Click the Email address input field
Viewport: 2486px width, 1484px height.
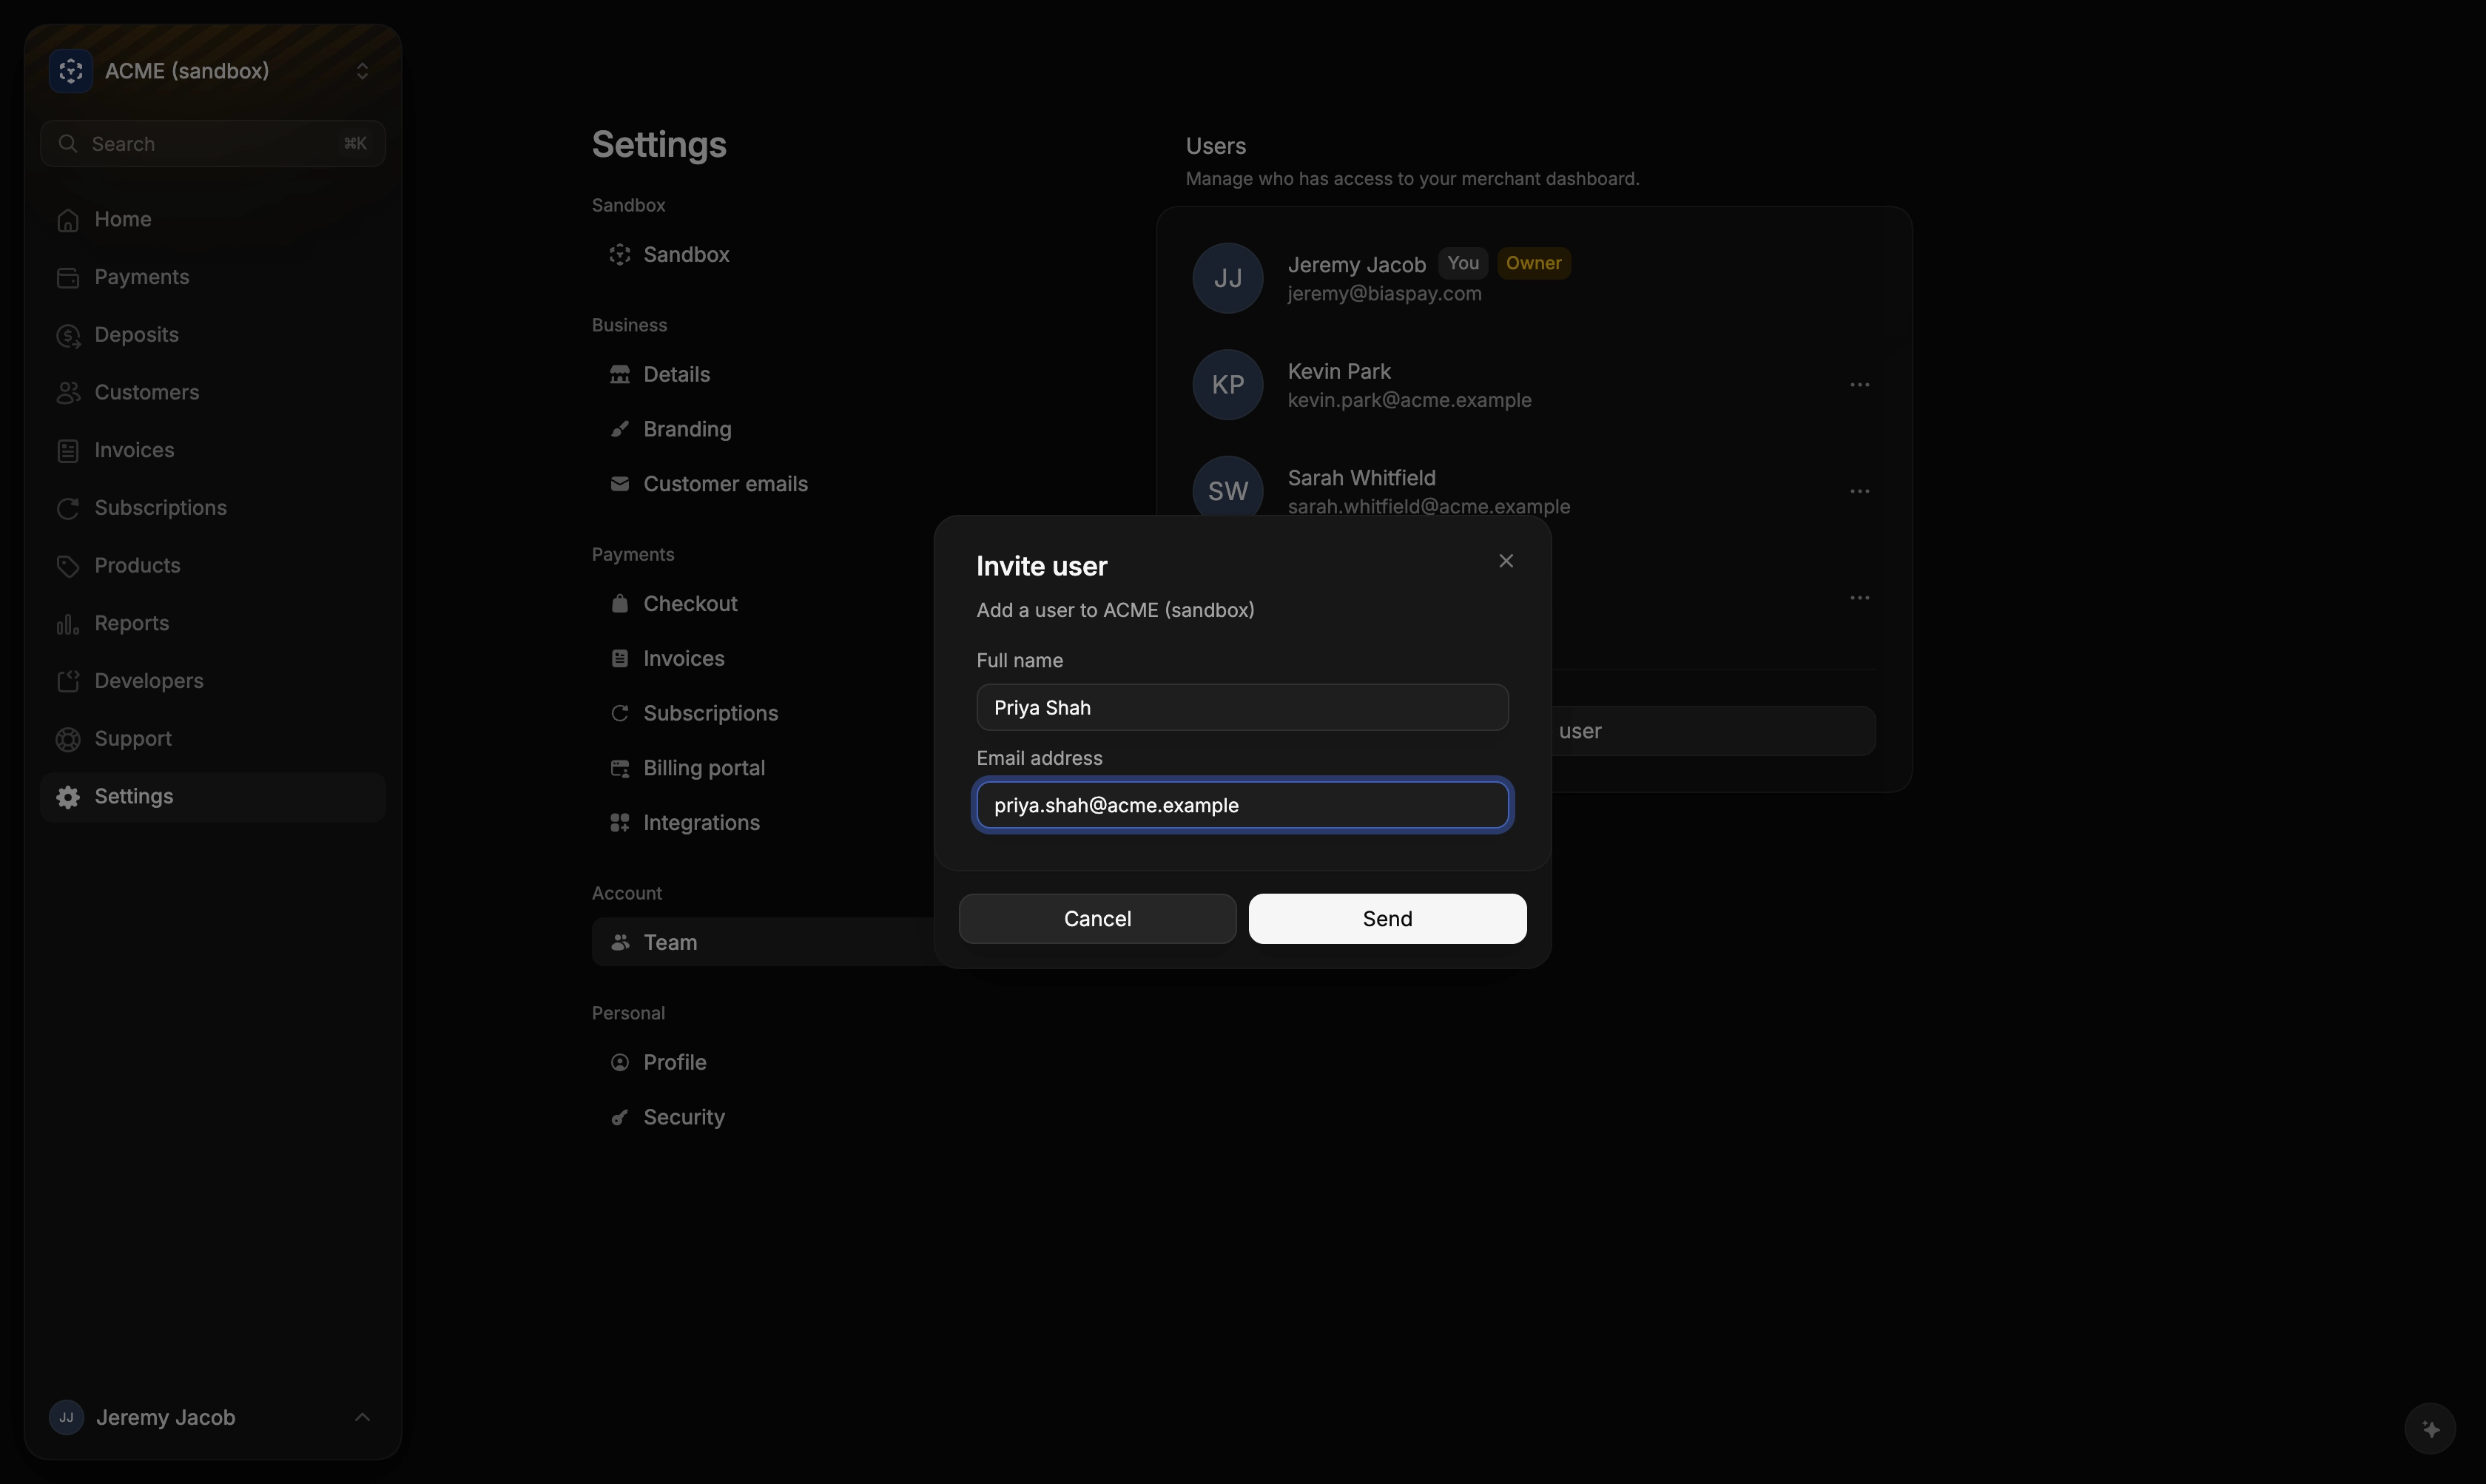tap(1242, 806)
